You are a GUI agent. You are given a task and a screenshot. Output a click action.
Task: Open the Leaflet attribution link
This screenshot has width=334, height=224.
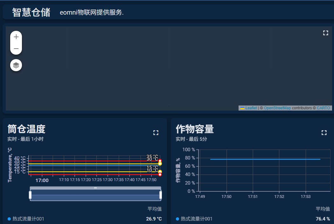point(251,108)
